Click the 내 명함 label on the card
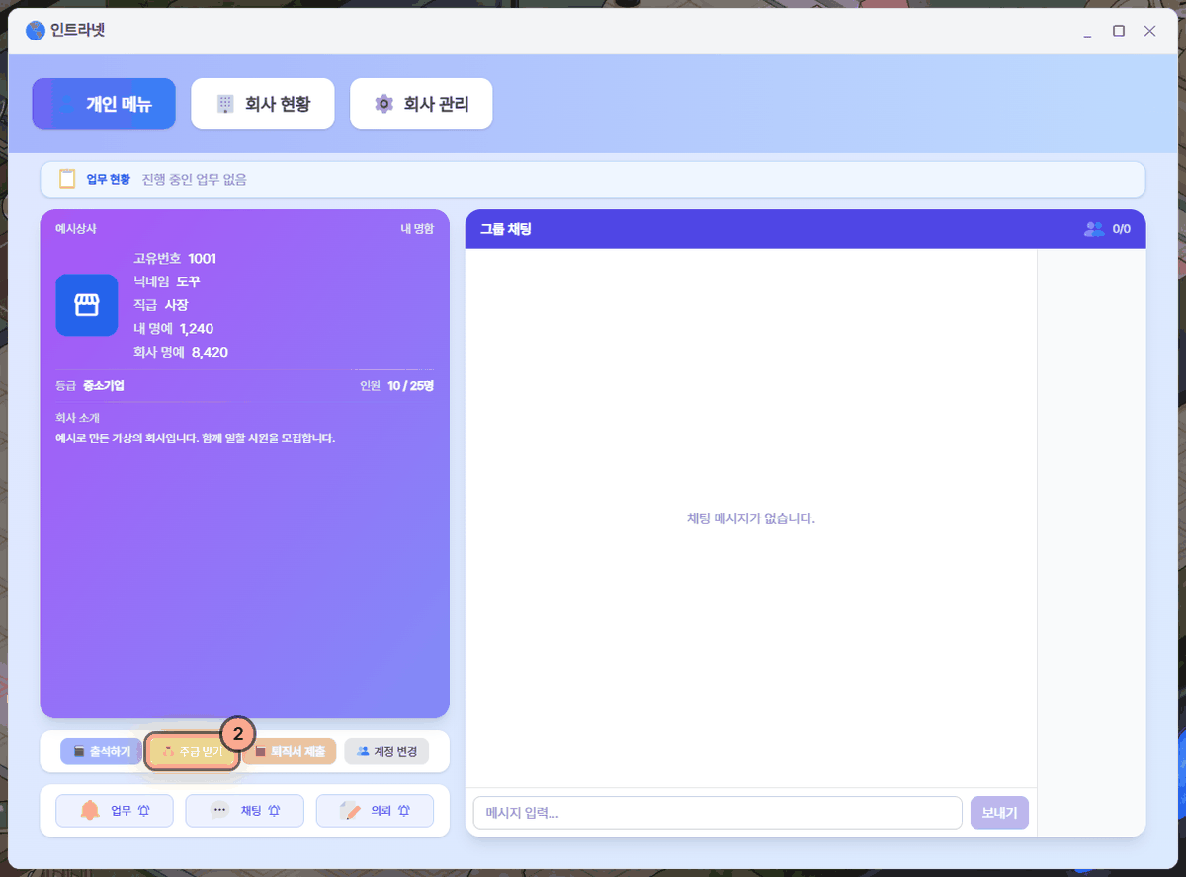 [x=417, y=228]
